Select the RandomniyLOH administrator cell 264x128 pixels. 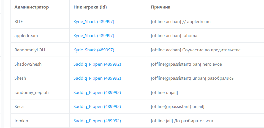click(x=29, y=50)
